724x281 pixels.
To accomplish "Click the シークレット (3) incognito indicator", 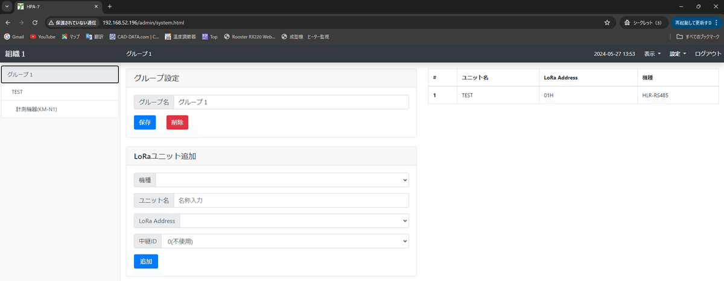I will [643, 22].
